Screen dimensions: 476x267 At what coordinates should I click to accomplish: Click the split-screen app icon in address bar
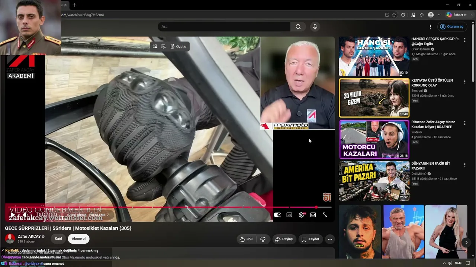(387, 15)
